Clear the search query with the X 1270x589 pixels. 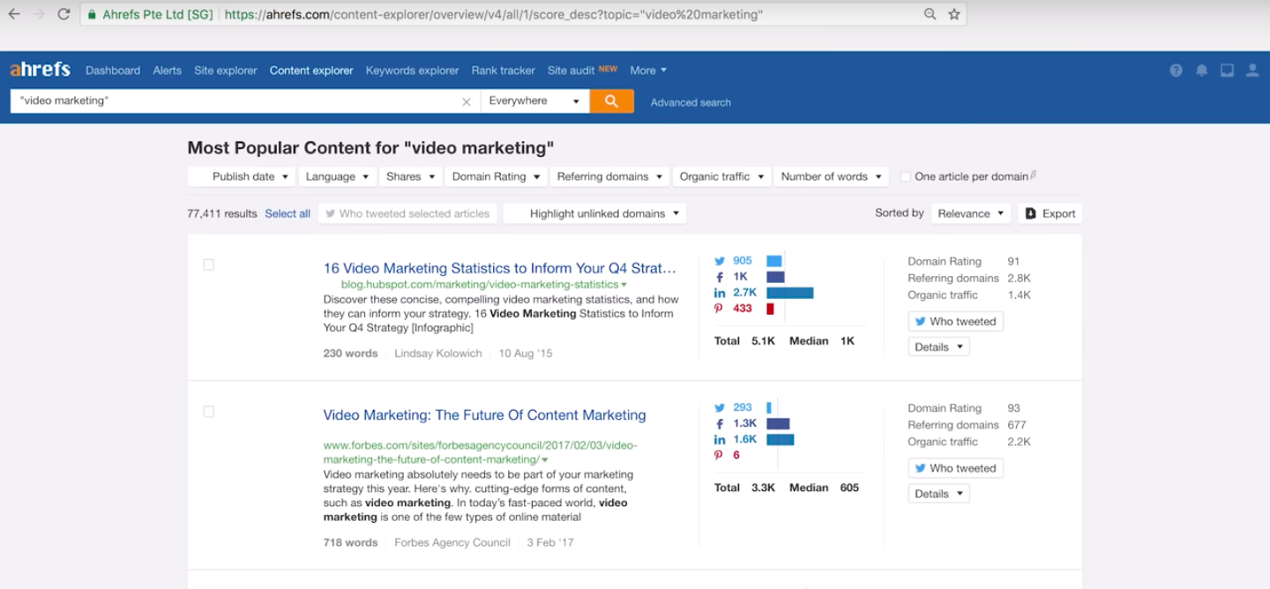(467, 101)
